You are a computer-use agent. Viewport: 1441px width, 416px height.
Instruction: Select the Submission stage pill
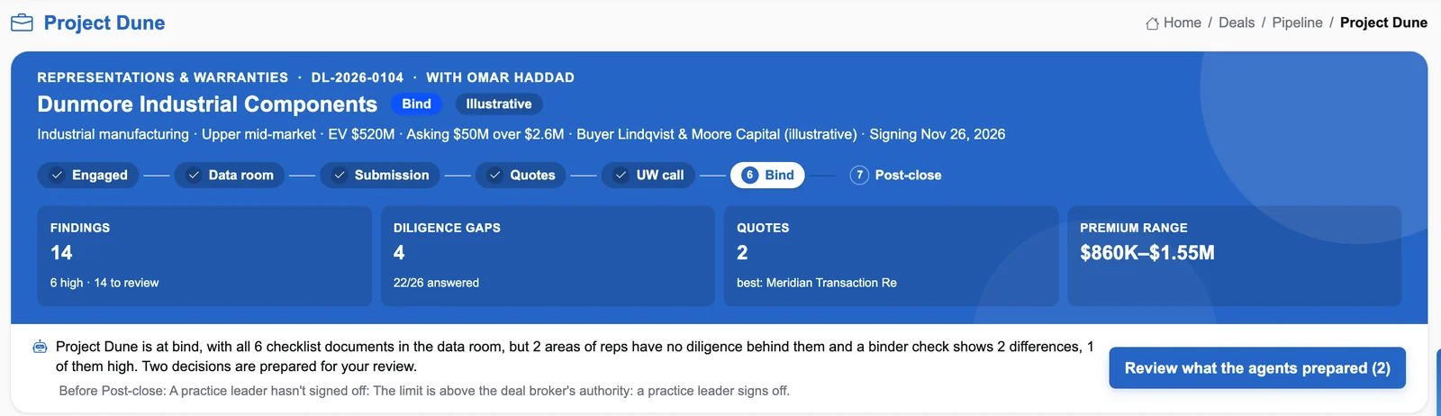click(x=380, y=176)
